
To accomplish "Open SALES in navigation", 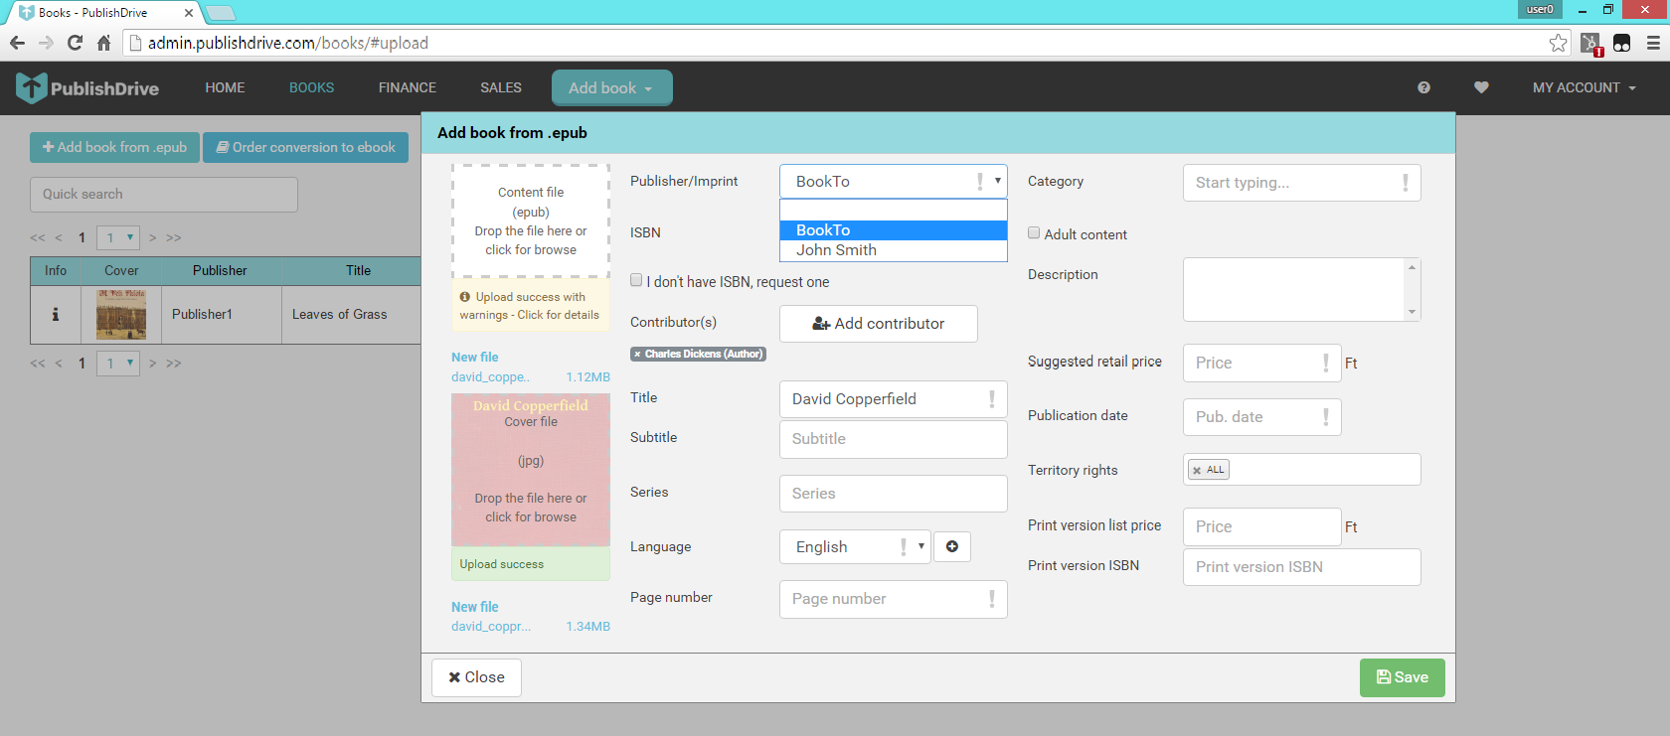I will pos(501,87).
